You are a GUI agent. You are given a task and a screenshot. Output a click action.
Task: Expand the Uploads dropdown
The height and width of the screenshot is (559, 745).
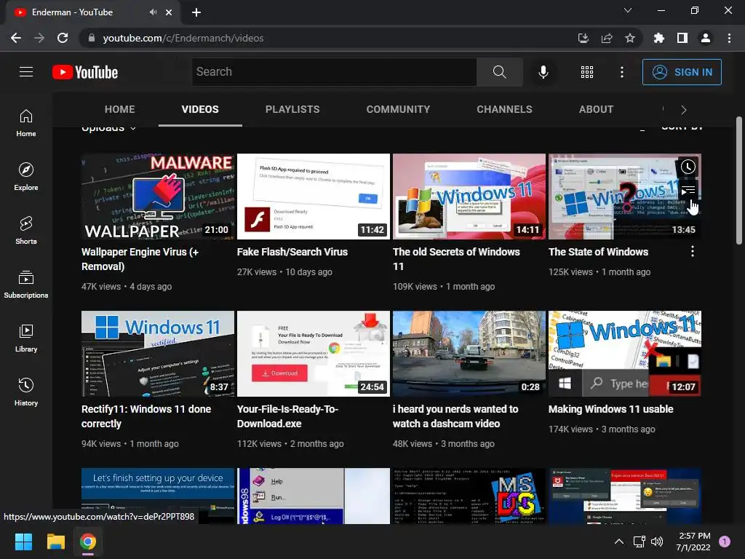click(109, 128)
